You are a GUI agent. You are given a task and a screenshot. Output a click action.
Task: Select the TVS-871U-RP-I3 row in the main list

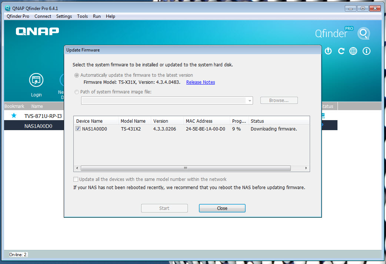point(34,116)
